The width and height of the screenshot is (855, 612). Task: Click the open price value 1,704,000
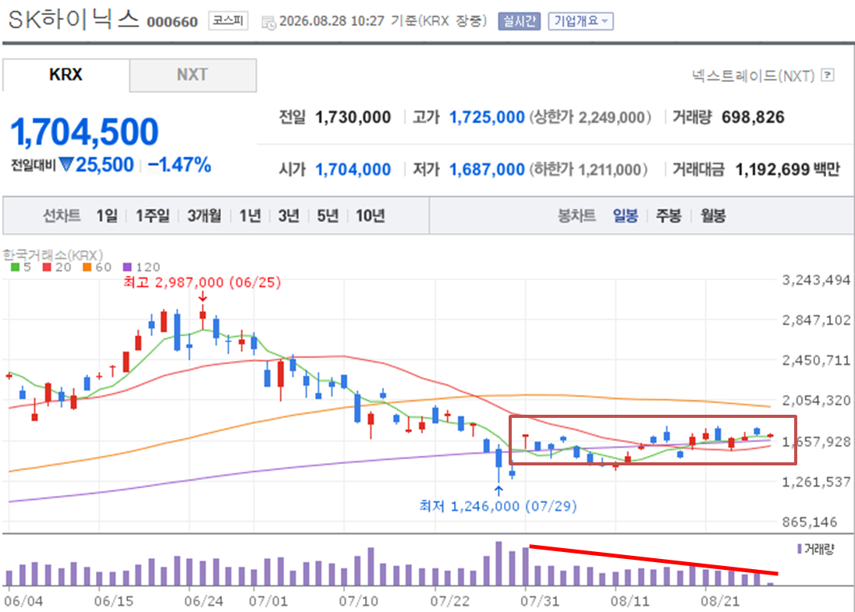click(353, 169)
